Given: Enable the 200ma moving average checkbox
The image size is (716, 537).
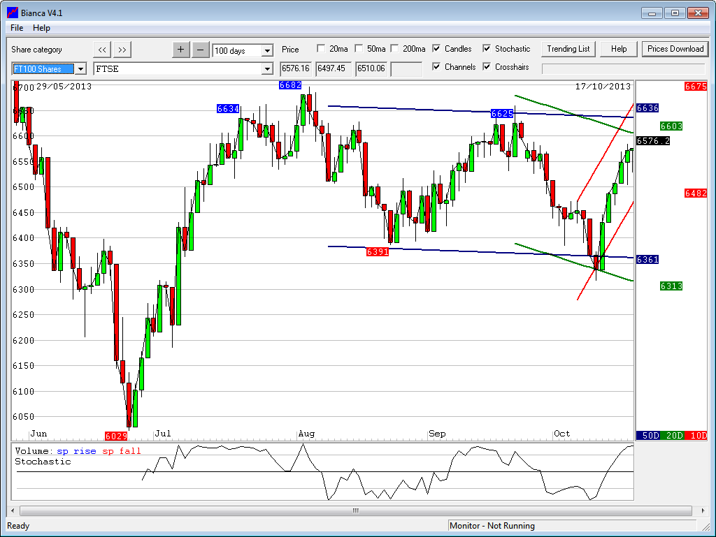Looking at the screenshot, I should pyautogui.click(x=394, y=49).
